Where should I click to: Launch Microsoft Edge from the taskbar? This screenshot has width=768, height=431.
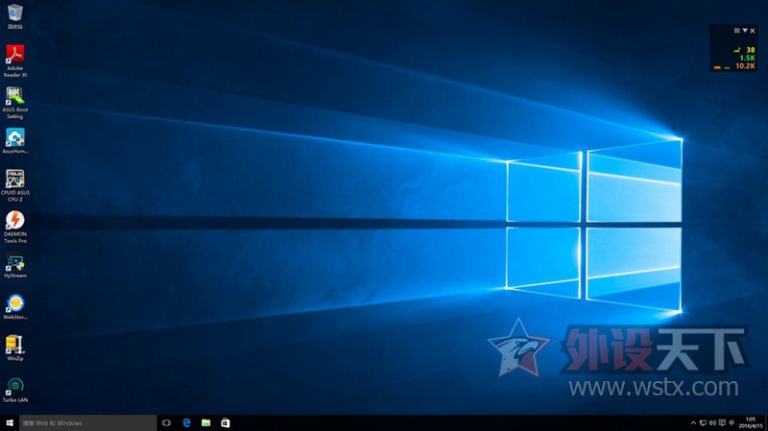[186, 422]
